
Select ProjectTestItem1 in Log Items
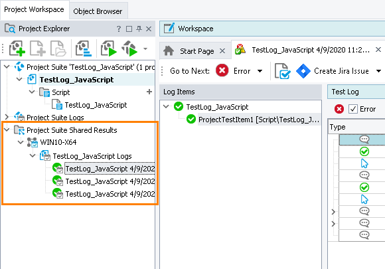point(259,120)
